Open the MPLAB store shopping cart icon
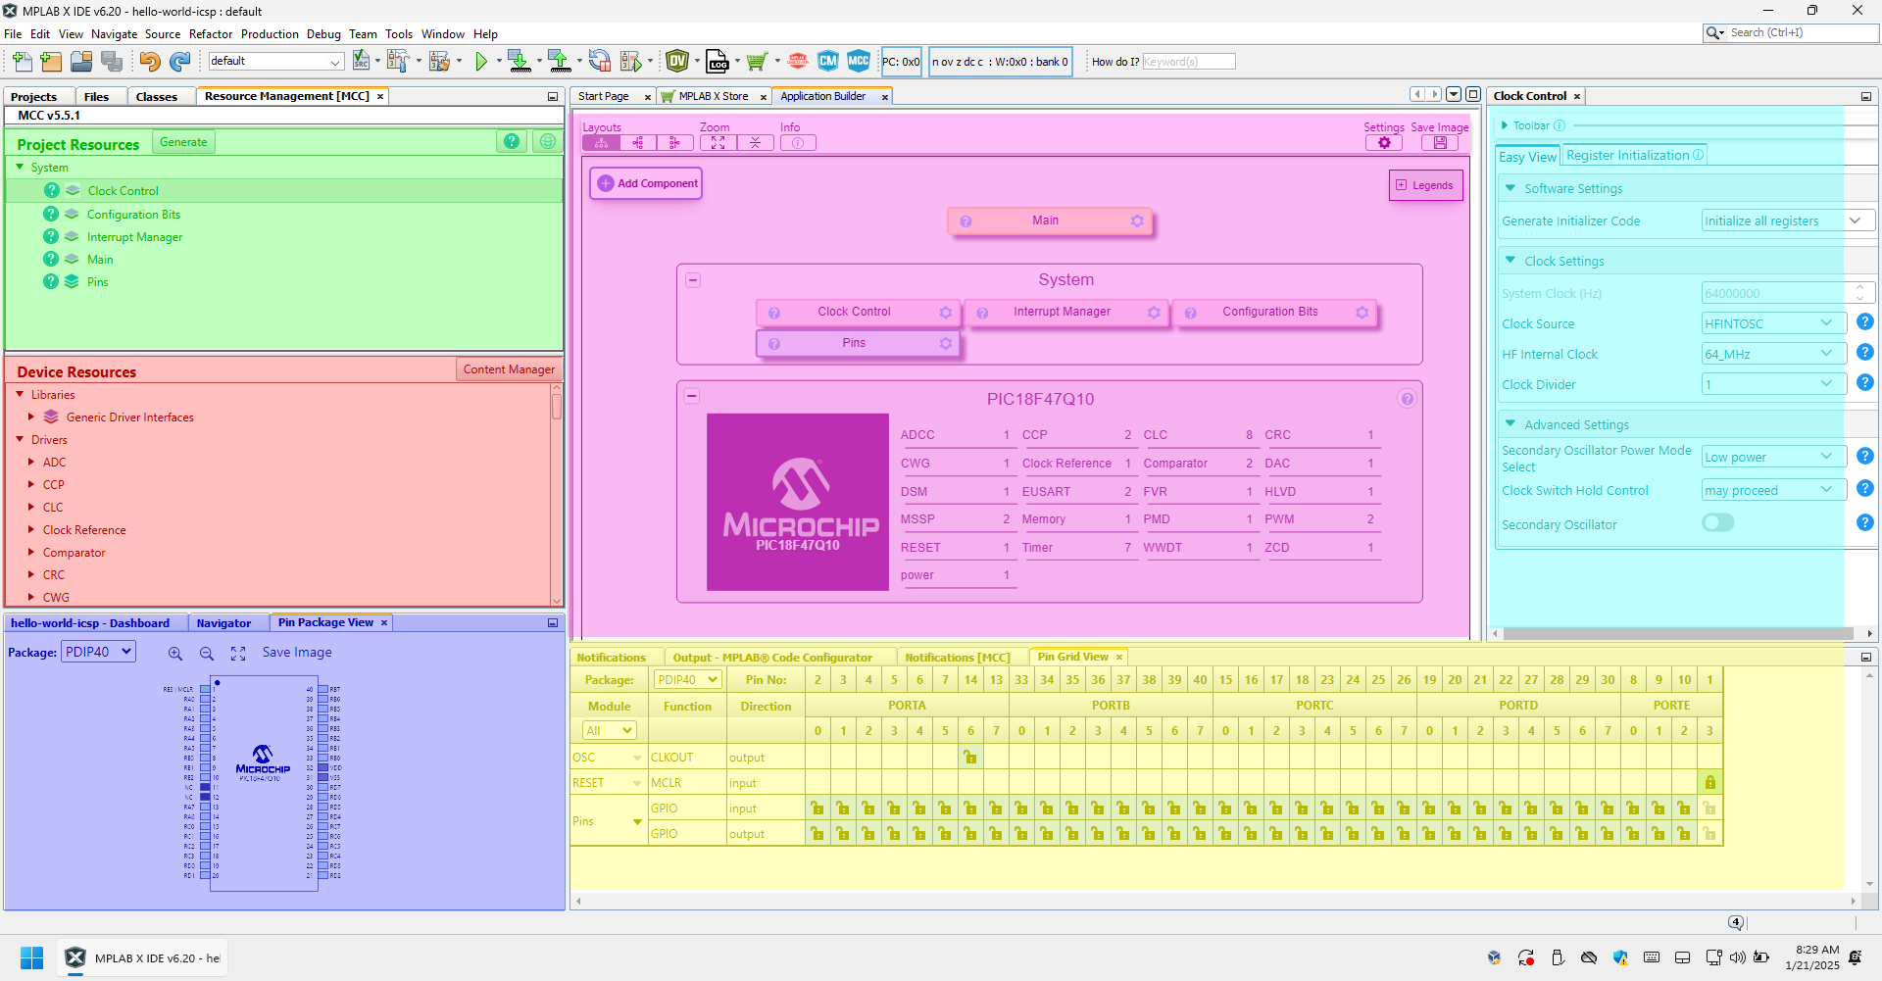Screen dimensions: 1882x981 (x=757, y=62)
